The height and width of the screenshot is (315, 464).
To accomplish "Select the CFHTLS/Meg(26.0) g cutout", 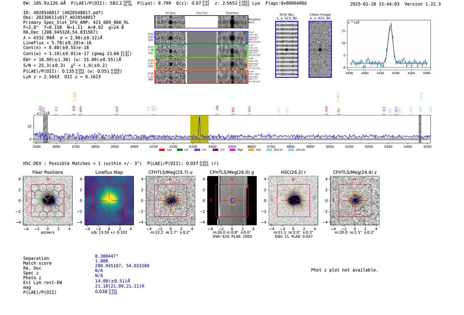I will point(232,201).
